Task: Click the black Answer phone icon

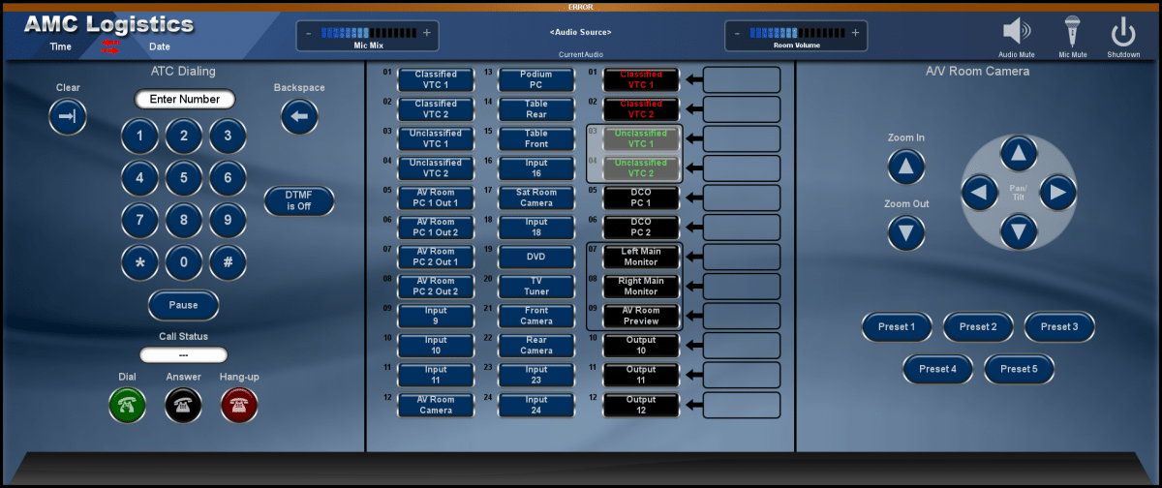Action: tap(183, 405)
